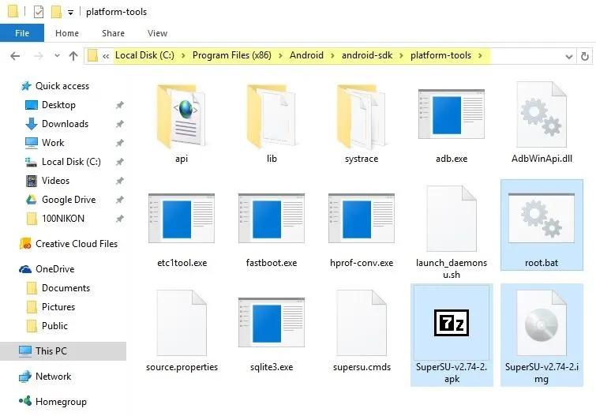Select the etc1tool.exe icon
Screen dimensions: 596x416
pyautogui.click(x=182, y=219)
